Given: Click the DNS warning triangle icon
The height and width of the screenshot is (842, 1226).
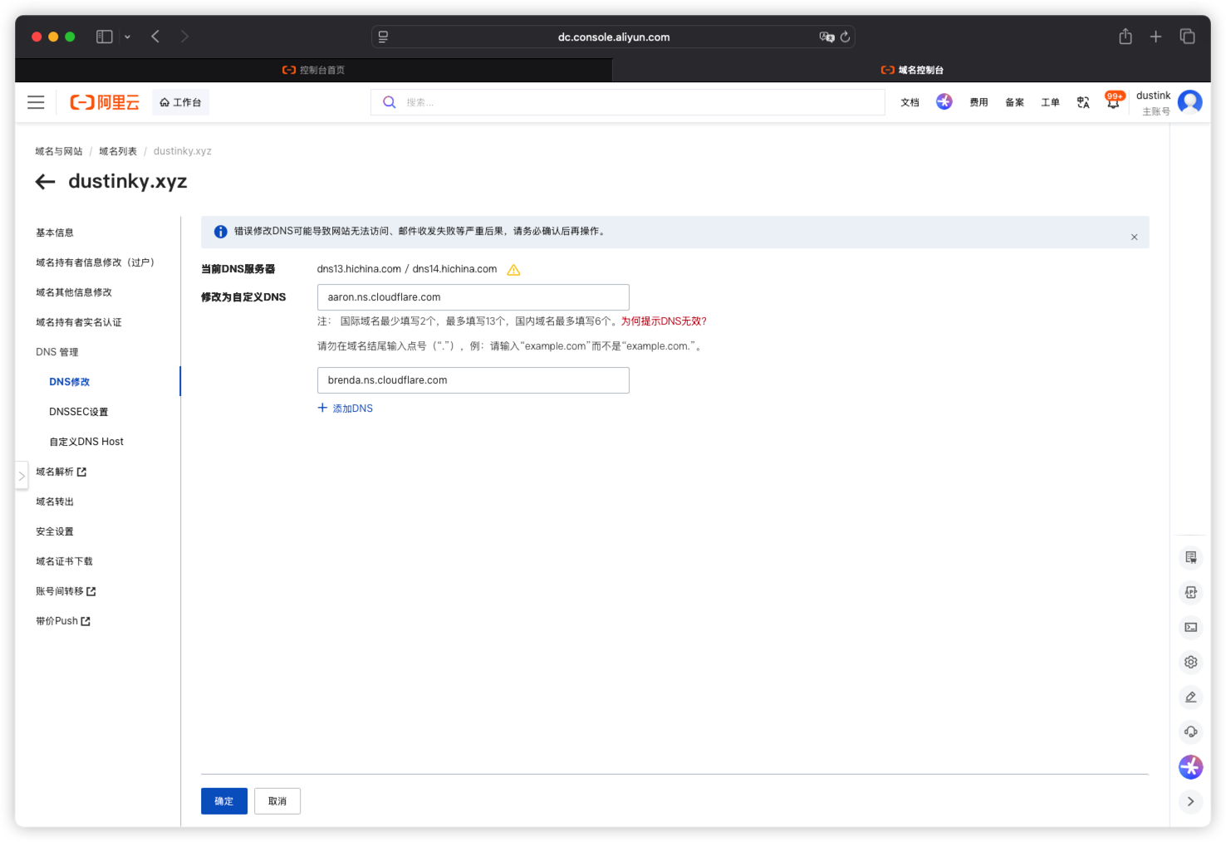Looking at the screenshot, I should tap(513, 270).
